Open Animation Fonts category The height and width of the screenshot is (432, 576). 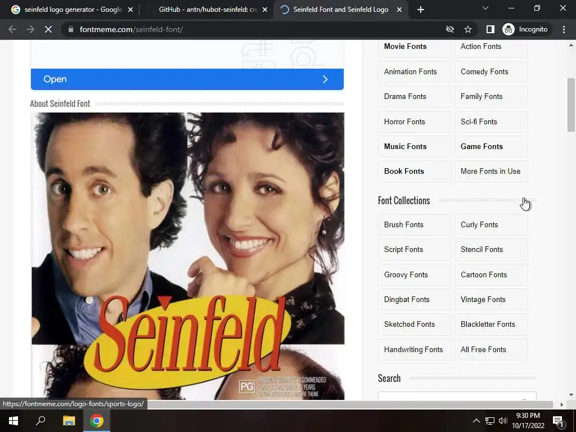coord(415,71)
